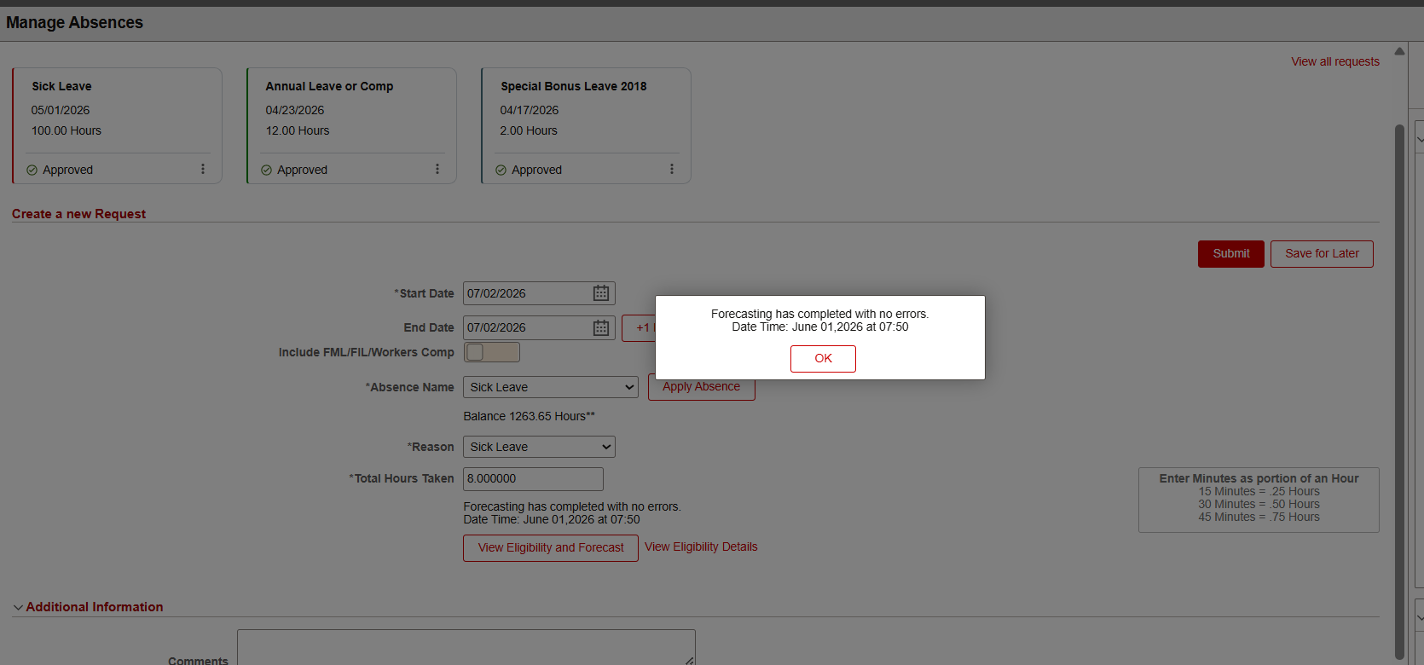Screen dimensions: 1424x665
Task: Click the +1 button beside End Date
Action: coord(640,328)
